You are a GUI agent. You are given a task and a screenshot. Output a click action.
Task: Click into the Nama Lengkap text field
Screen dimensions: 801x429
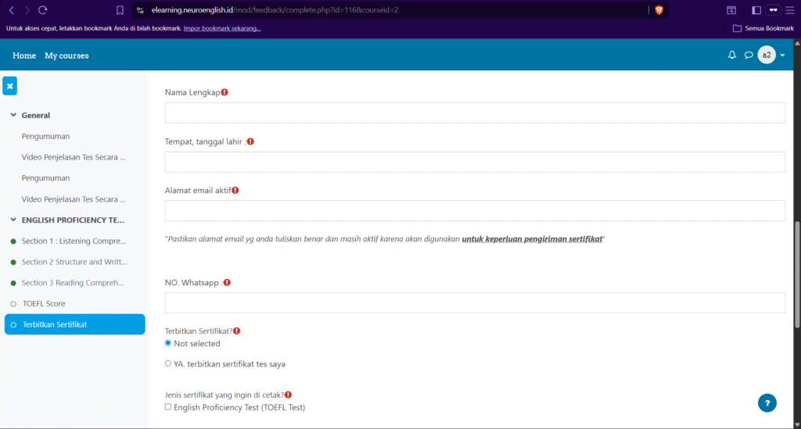(x=475, y=113)
